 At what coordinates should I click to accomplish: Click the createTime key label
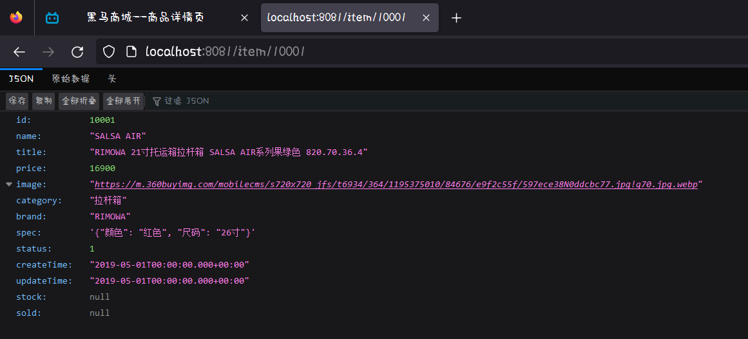click(x=44, y=265)
